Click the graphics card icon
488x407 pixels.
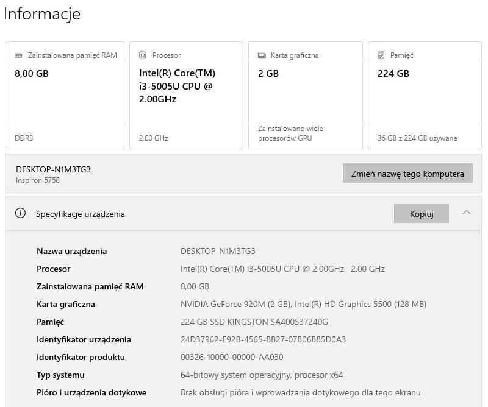(x=262, y=55)
